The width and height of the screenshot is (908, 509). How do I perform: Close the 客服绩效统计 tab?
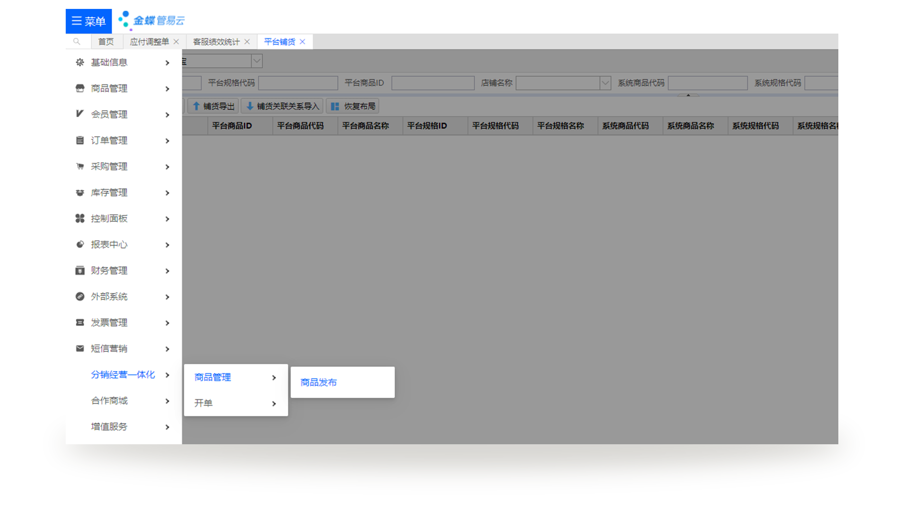point(247,42)
